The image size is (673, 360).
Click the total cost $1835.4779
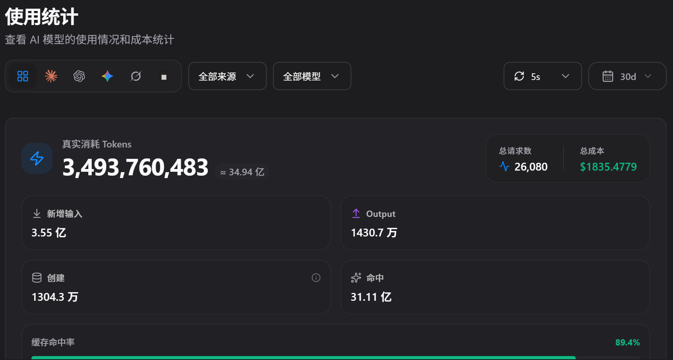coord(609,167)
